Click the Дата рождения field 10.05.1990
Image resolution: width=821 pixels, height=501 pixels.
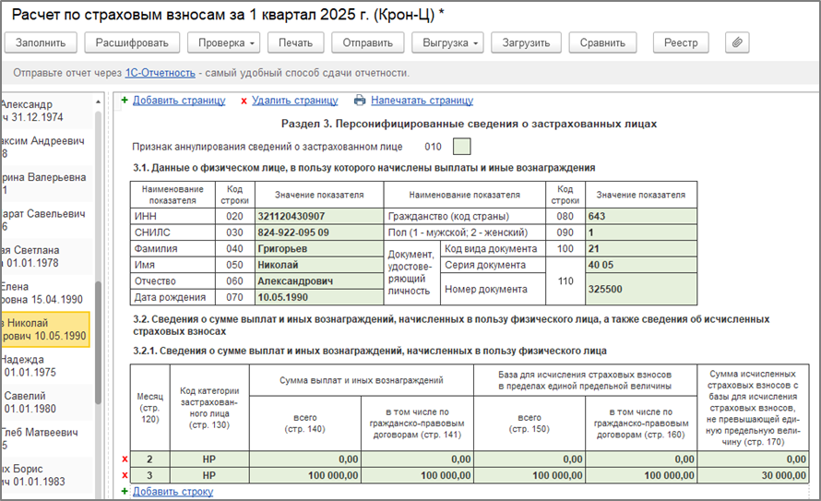[319, 297]
